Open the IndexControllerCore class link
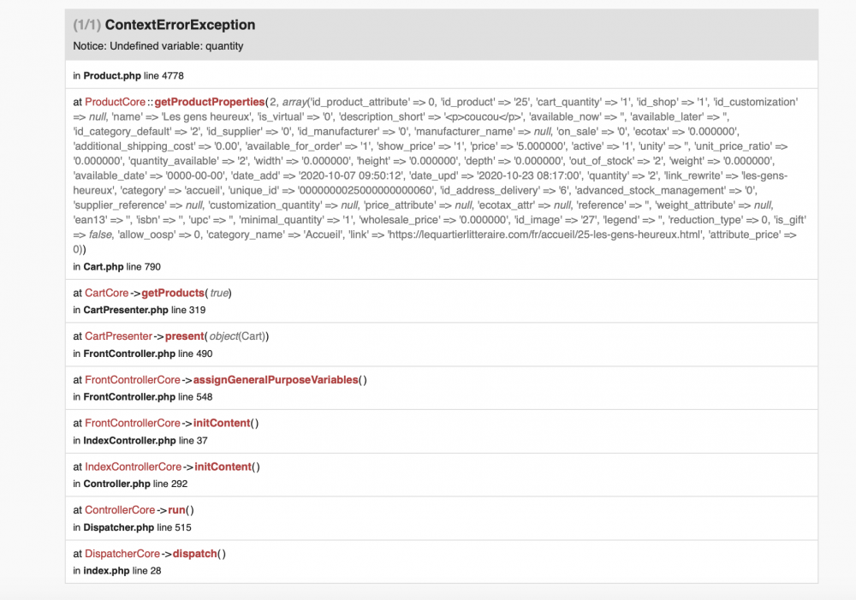This screenshot has width=856, height=600. tap(134, 466)
